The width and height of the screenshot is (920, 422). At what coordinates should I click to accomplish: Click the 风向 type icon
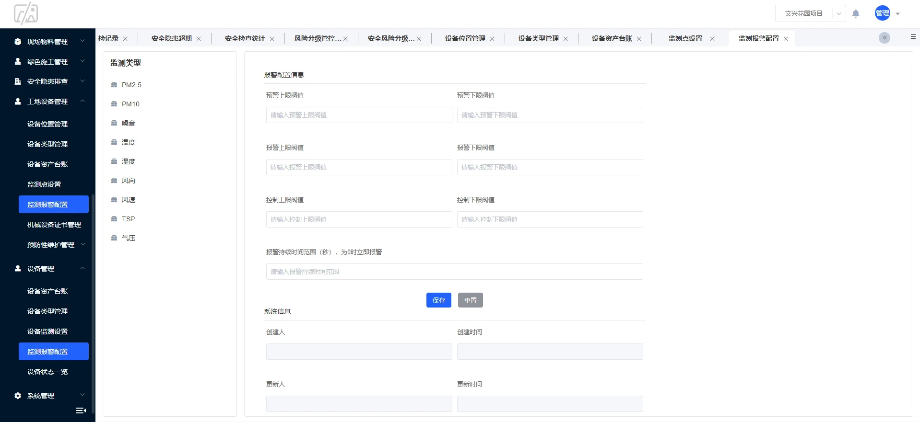tap(114, 181)
